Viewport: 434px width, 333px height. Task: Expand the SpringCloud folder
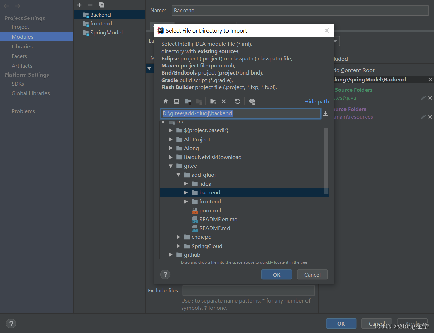[x=178, y=246]
